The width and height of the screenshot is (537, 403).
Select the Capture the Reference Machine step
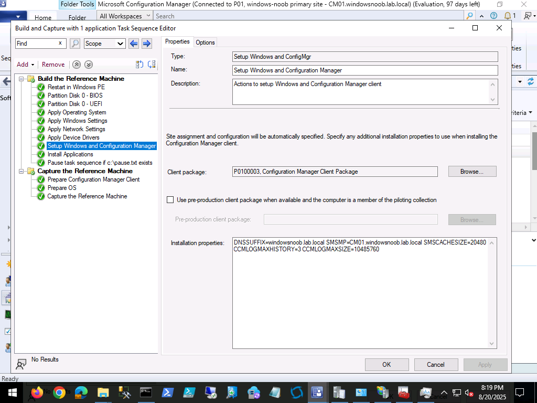[87, 196]
